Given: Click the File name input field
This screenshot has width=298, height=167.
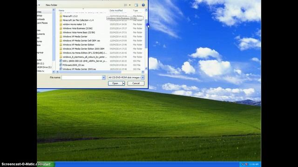Looking at the screenshot, I should [82, 77].
